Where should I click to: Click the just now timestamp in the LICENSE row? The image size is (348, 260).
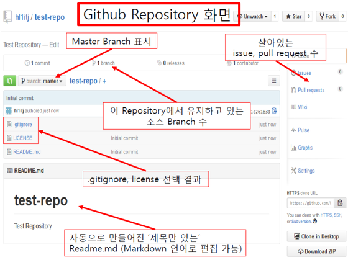(268, 138)
